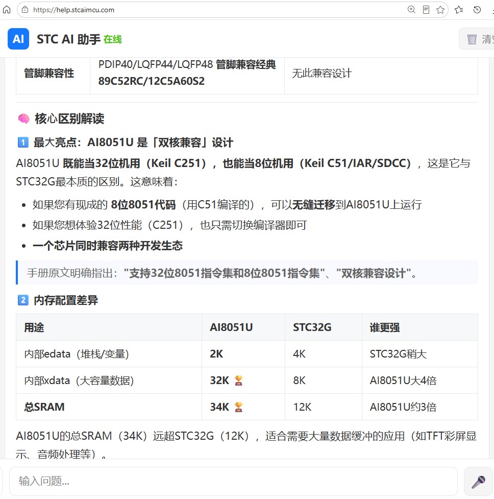The height and width of the screenshot is (499, 494).
Task: Click the 在线 status label
Action: coord(113,39)
